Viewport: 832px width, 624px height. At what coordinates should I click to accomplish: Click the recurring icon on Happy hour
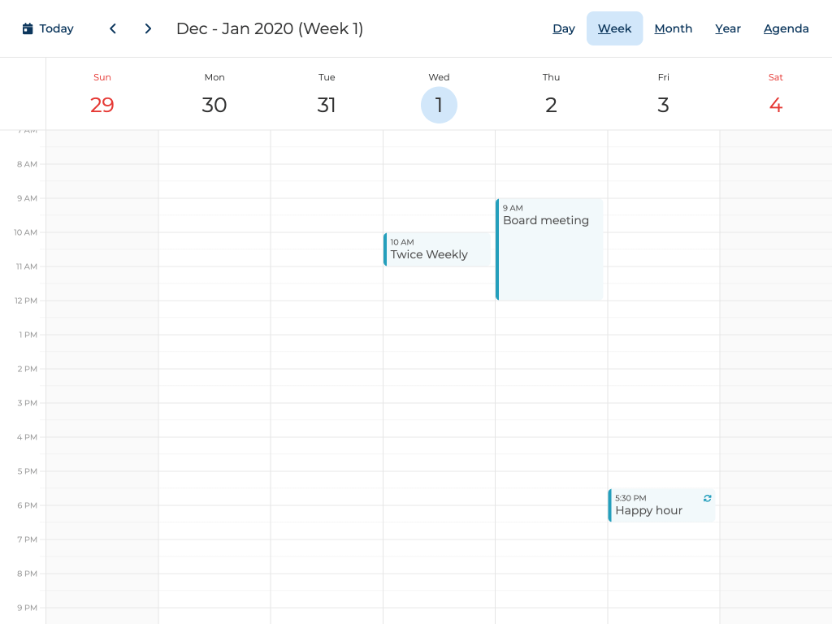tap(707, 498)
